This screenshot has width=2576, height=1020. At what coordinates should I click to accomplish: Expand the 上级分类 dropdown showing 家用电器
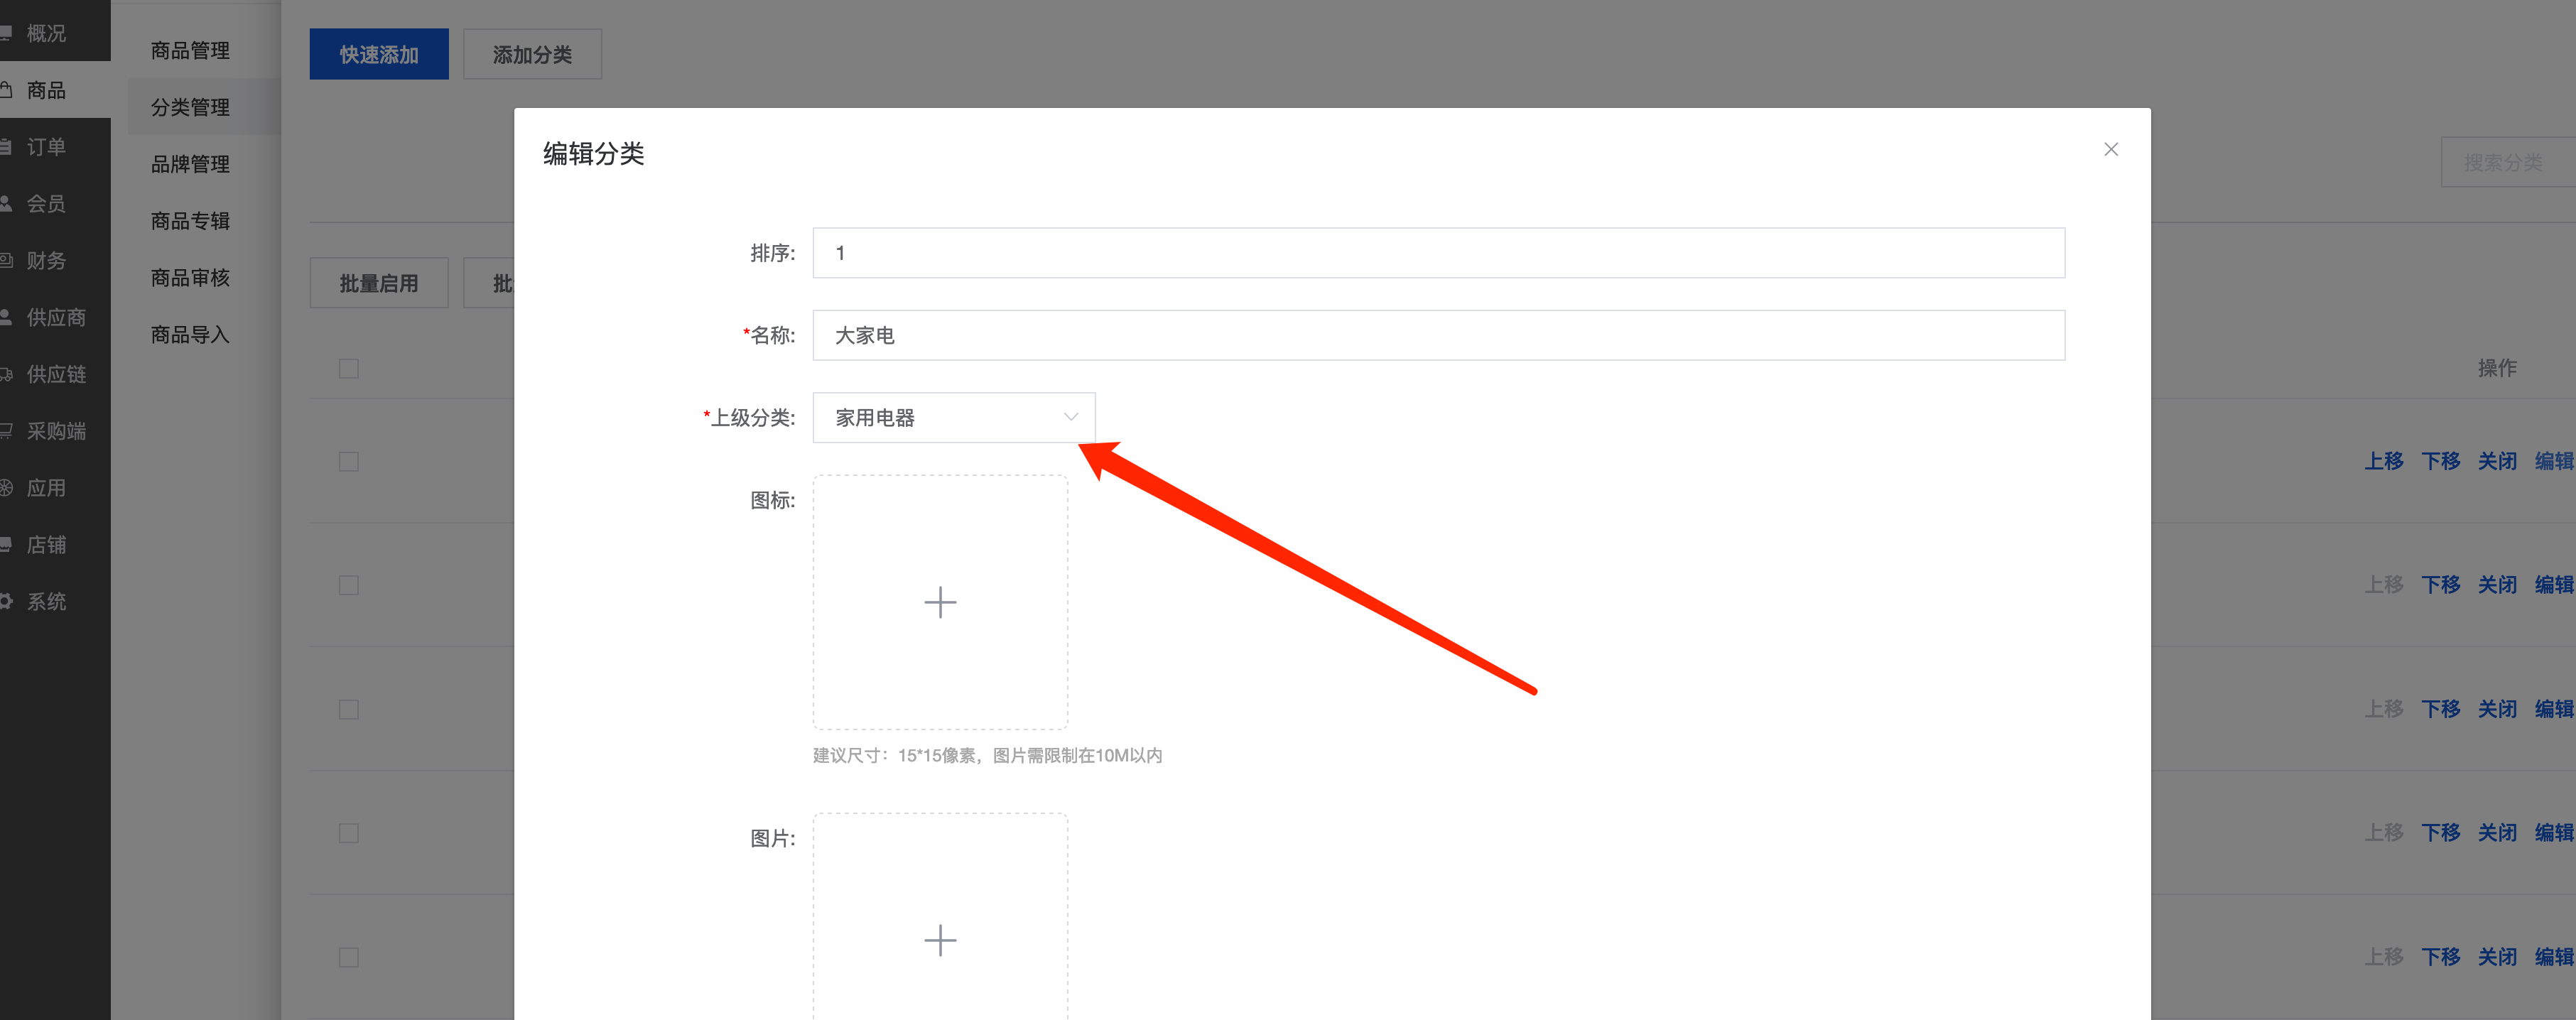click(x=940, y=417)
